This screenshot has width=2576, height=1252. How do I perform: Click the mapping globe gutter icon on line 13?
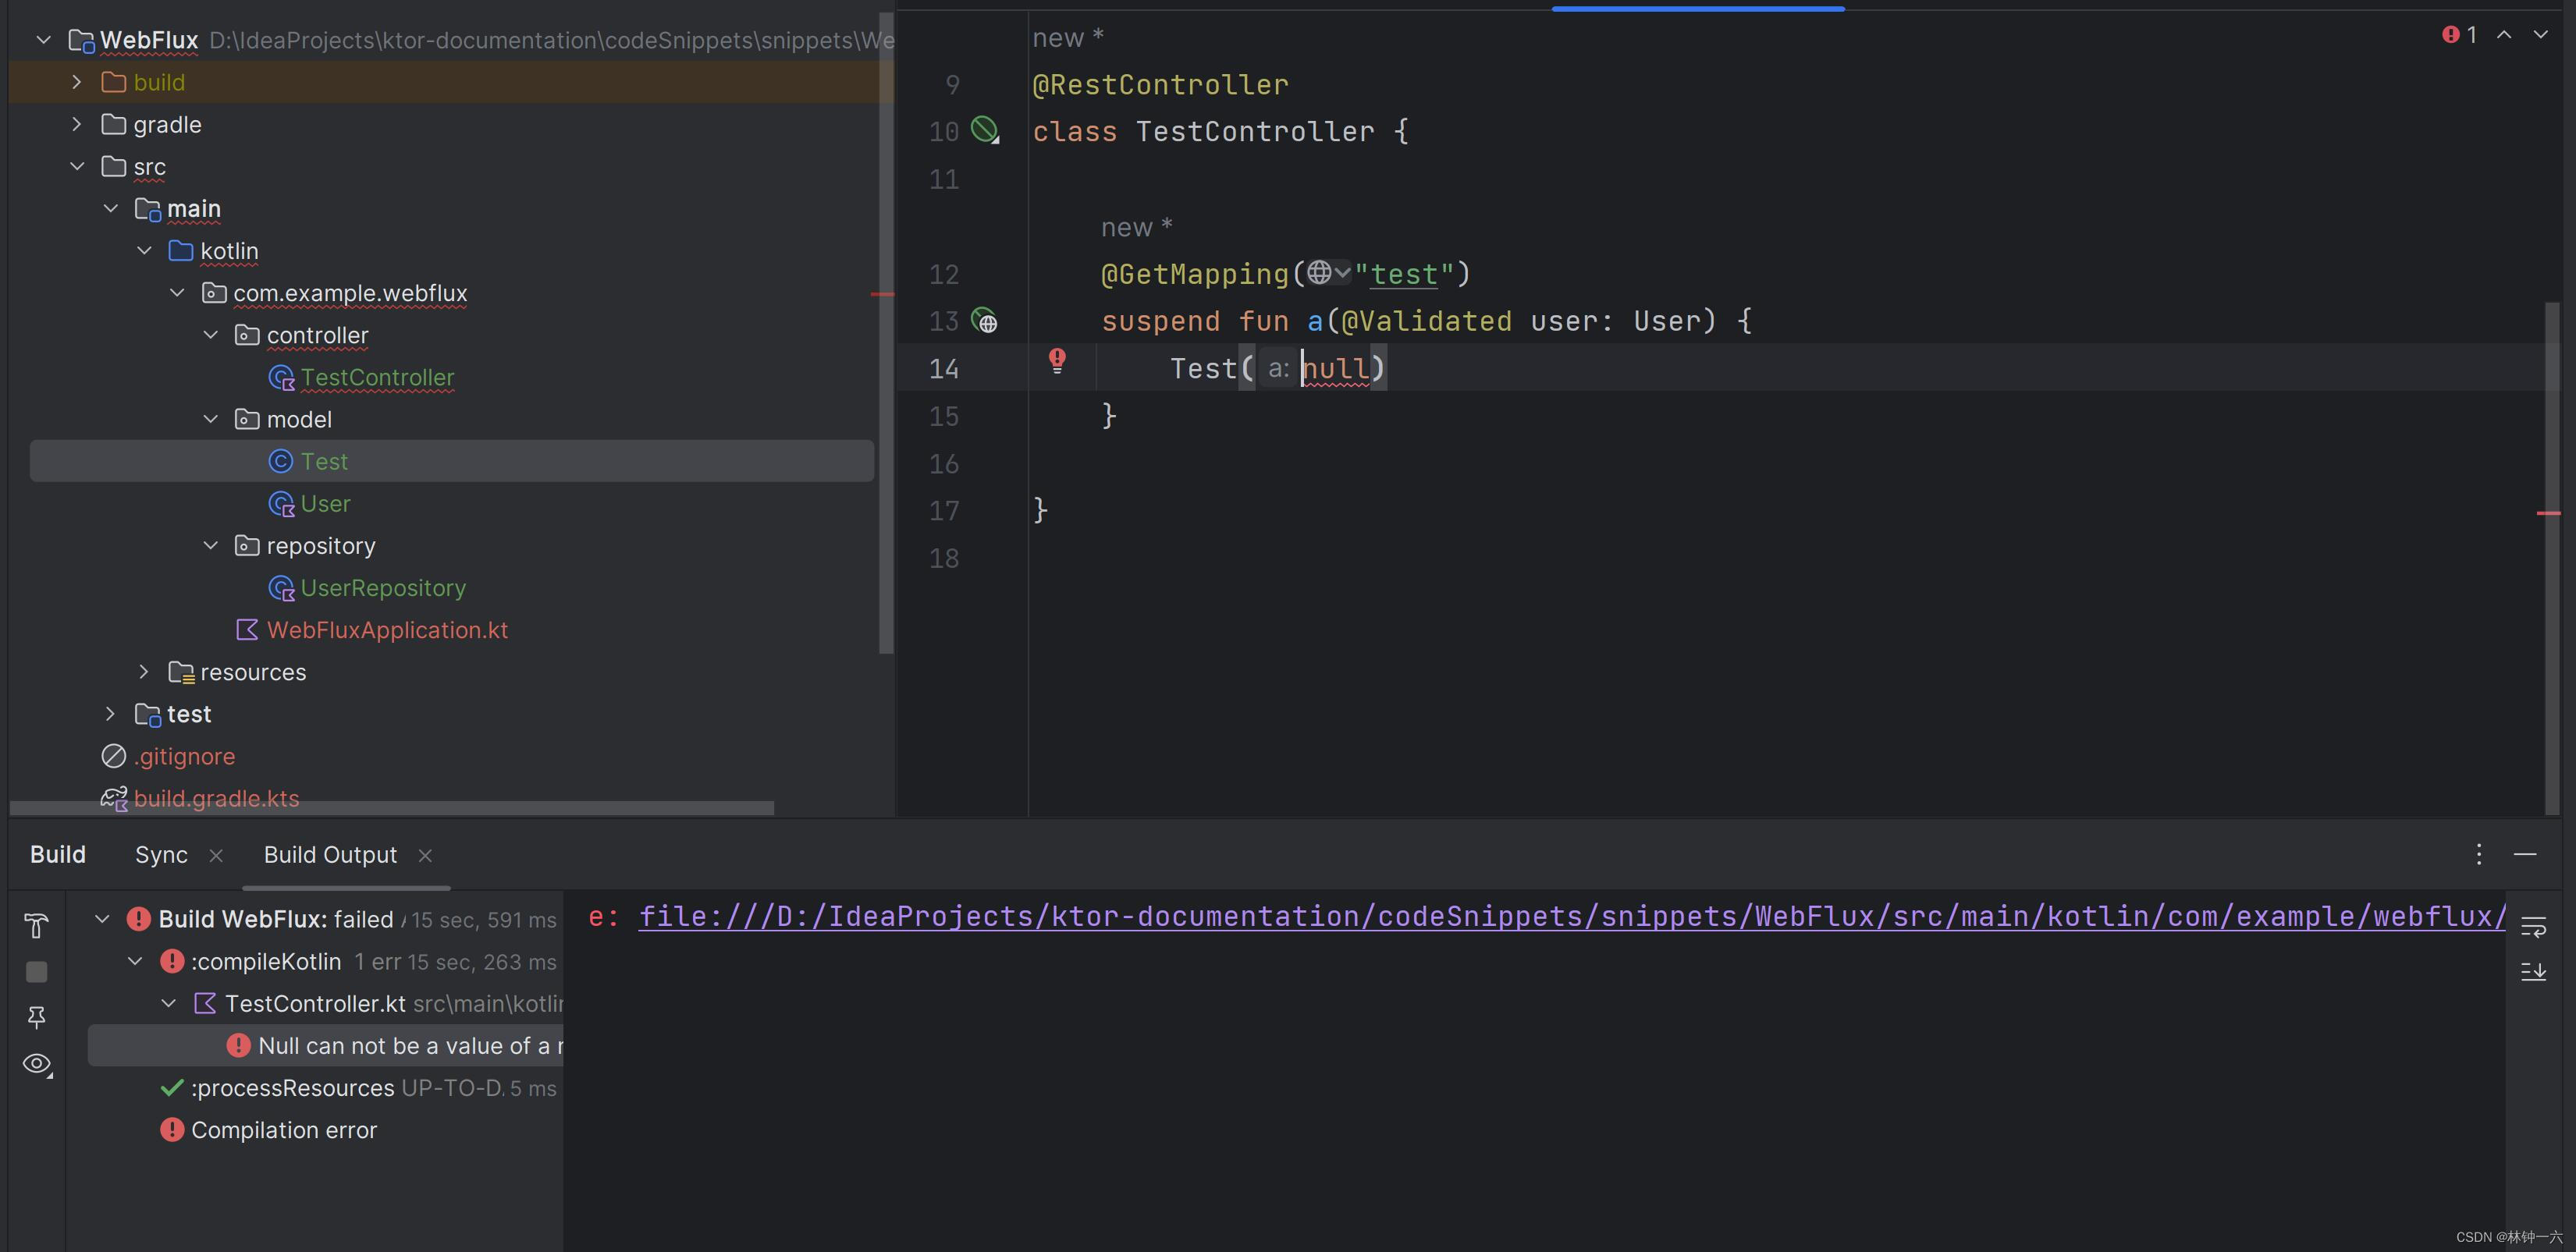click(x=988, y=322)
